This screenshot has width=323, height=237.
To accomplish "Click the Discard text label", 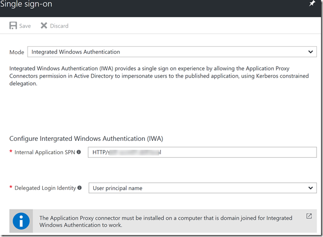I will [x=59, y=26].
